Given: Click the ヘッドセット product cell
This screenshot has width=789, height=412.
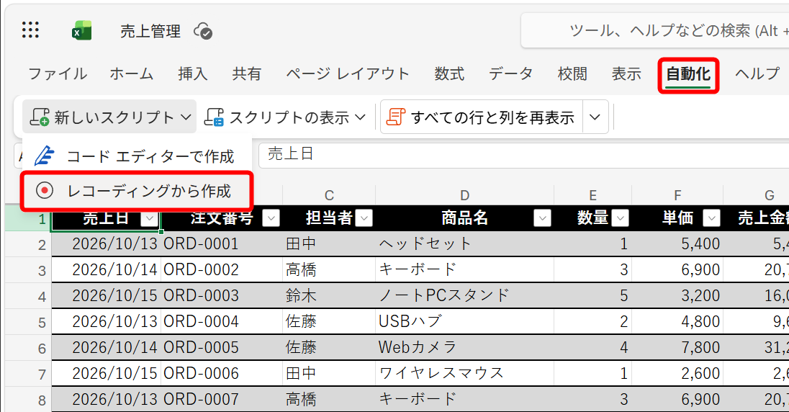Looking at the screenshot, I should tap(464, 244).
